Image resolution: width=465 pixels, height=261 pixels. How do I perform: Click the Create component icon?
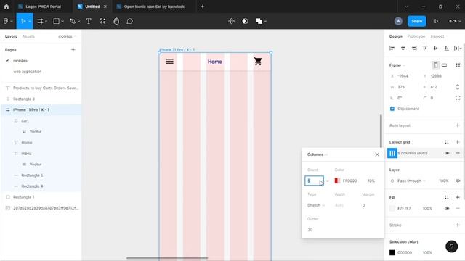click(231, 21)
